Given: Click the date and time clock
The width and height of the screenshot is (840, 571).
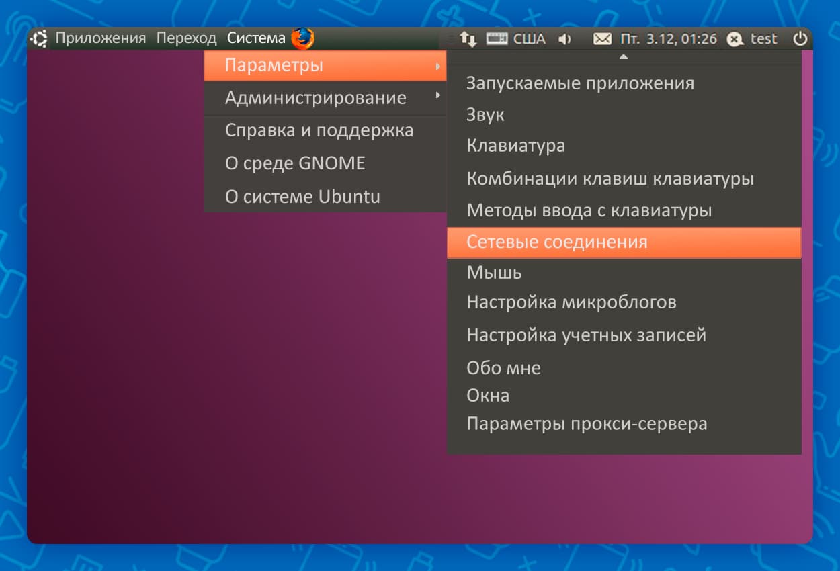Looking at the screenshot, I should [668, 39].
